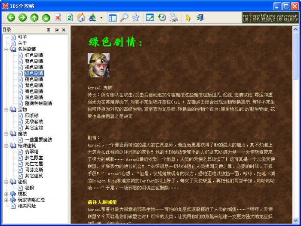Click the font size icon in toolbar
This screenshot has height=226, width=301.
click(x=92, y=18)
